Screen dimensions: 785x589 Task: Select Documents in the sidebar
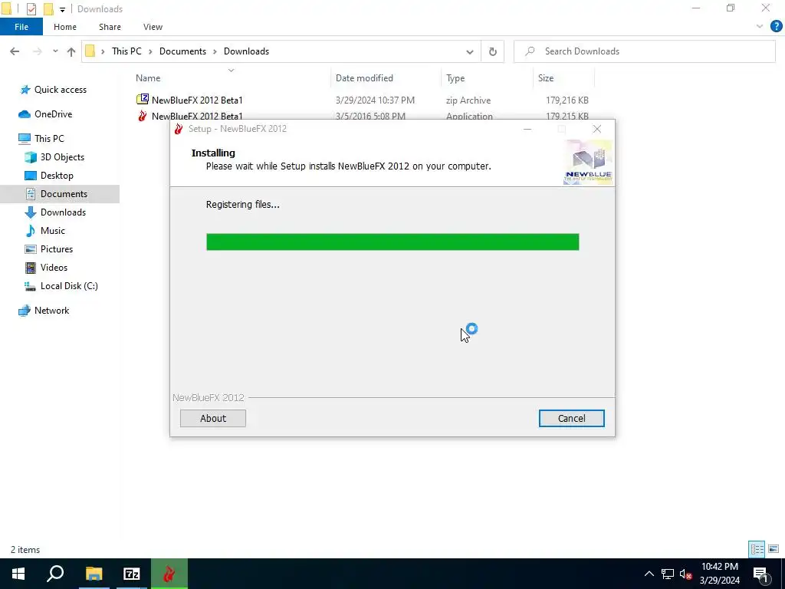pos(64,194)
